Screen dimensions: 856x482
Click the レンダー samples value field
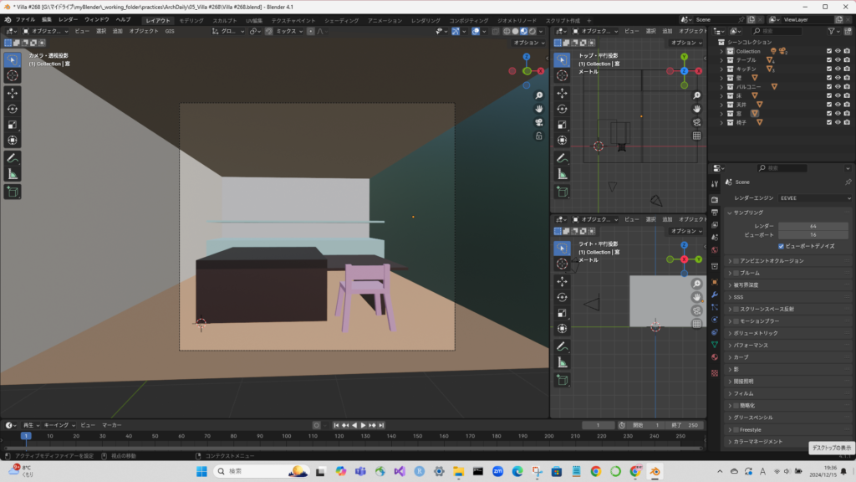pos(813,226)
